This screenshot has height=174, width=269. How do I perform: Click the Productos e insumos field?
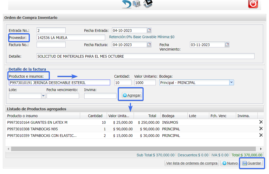point(60,82)
